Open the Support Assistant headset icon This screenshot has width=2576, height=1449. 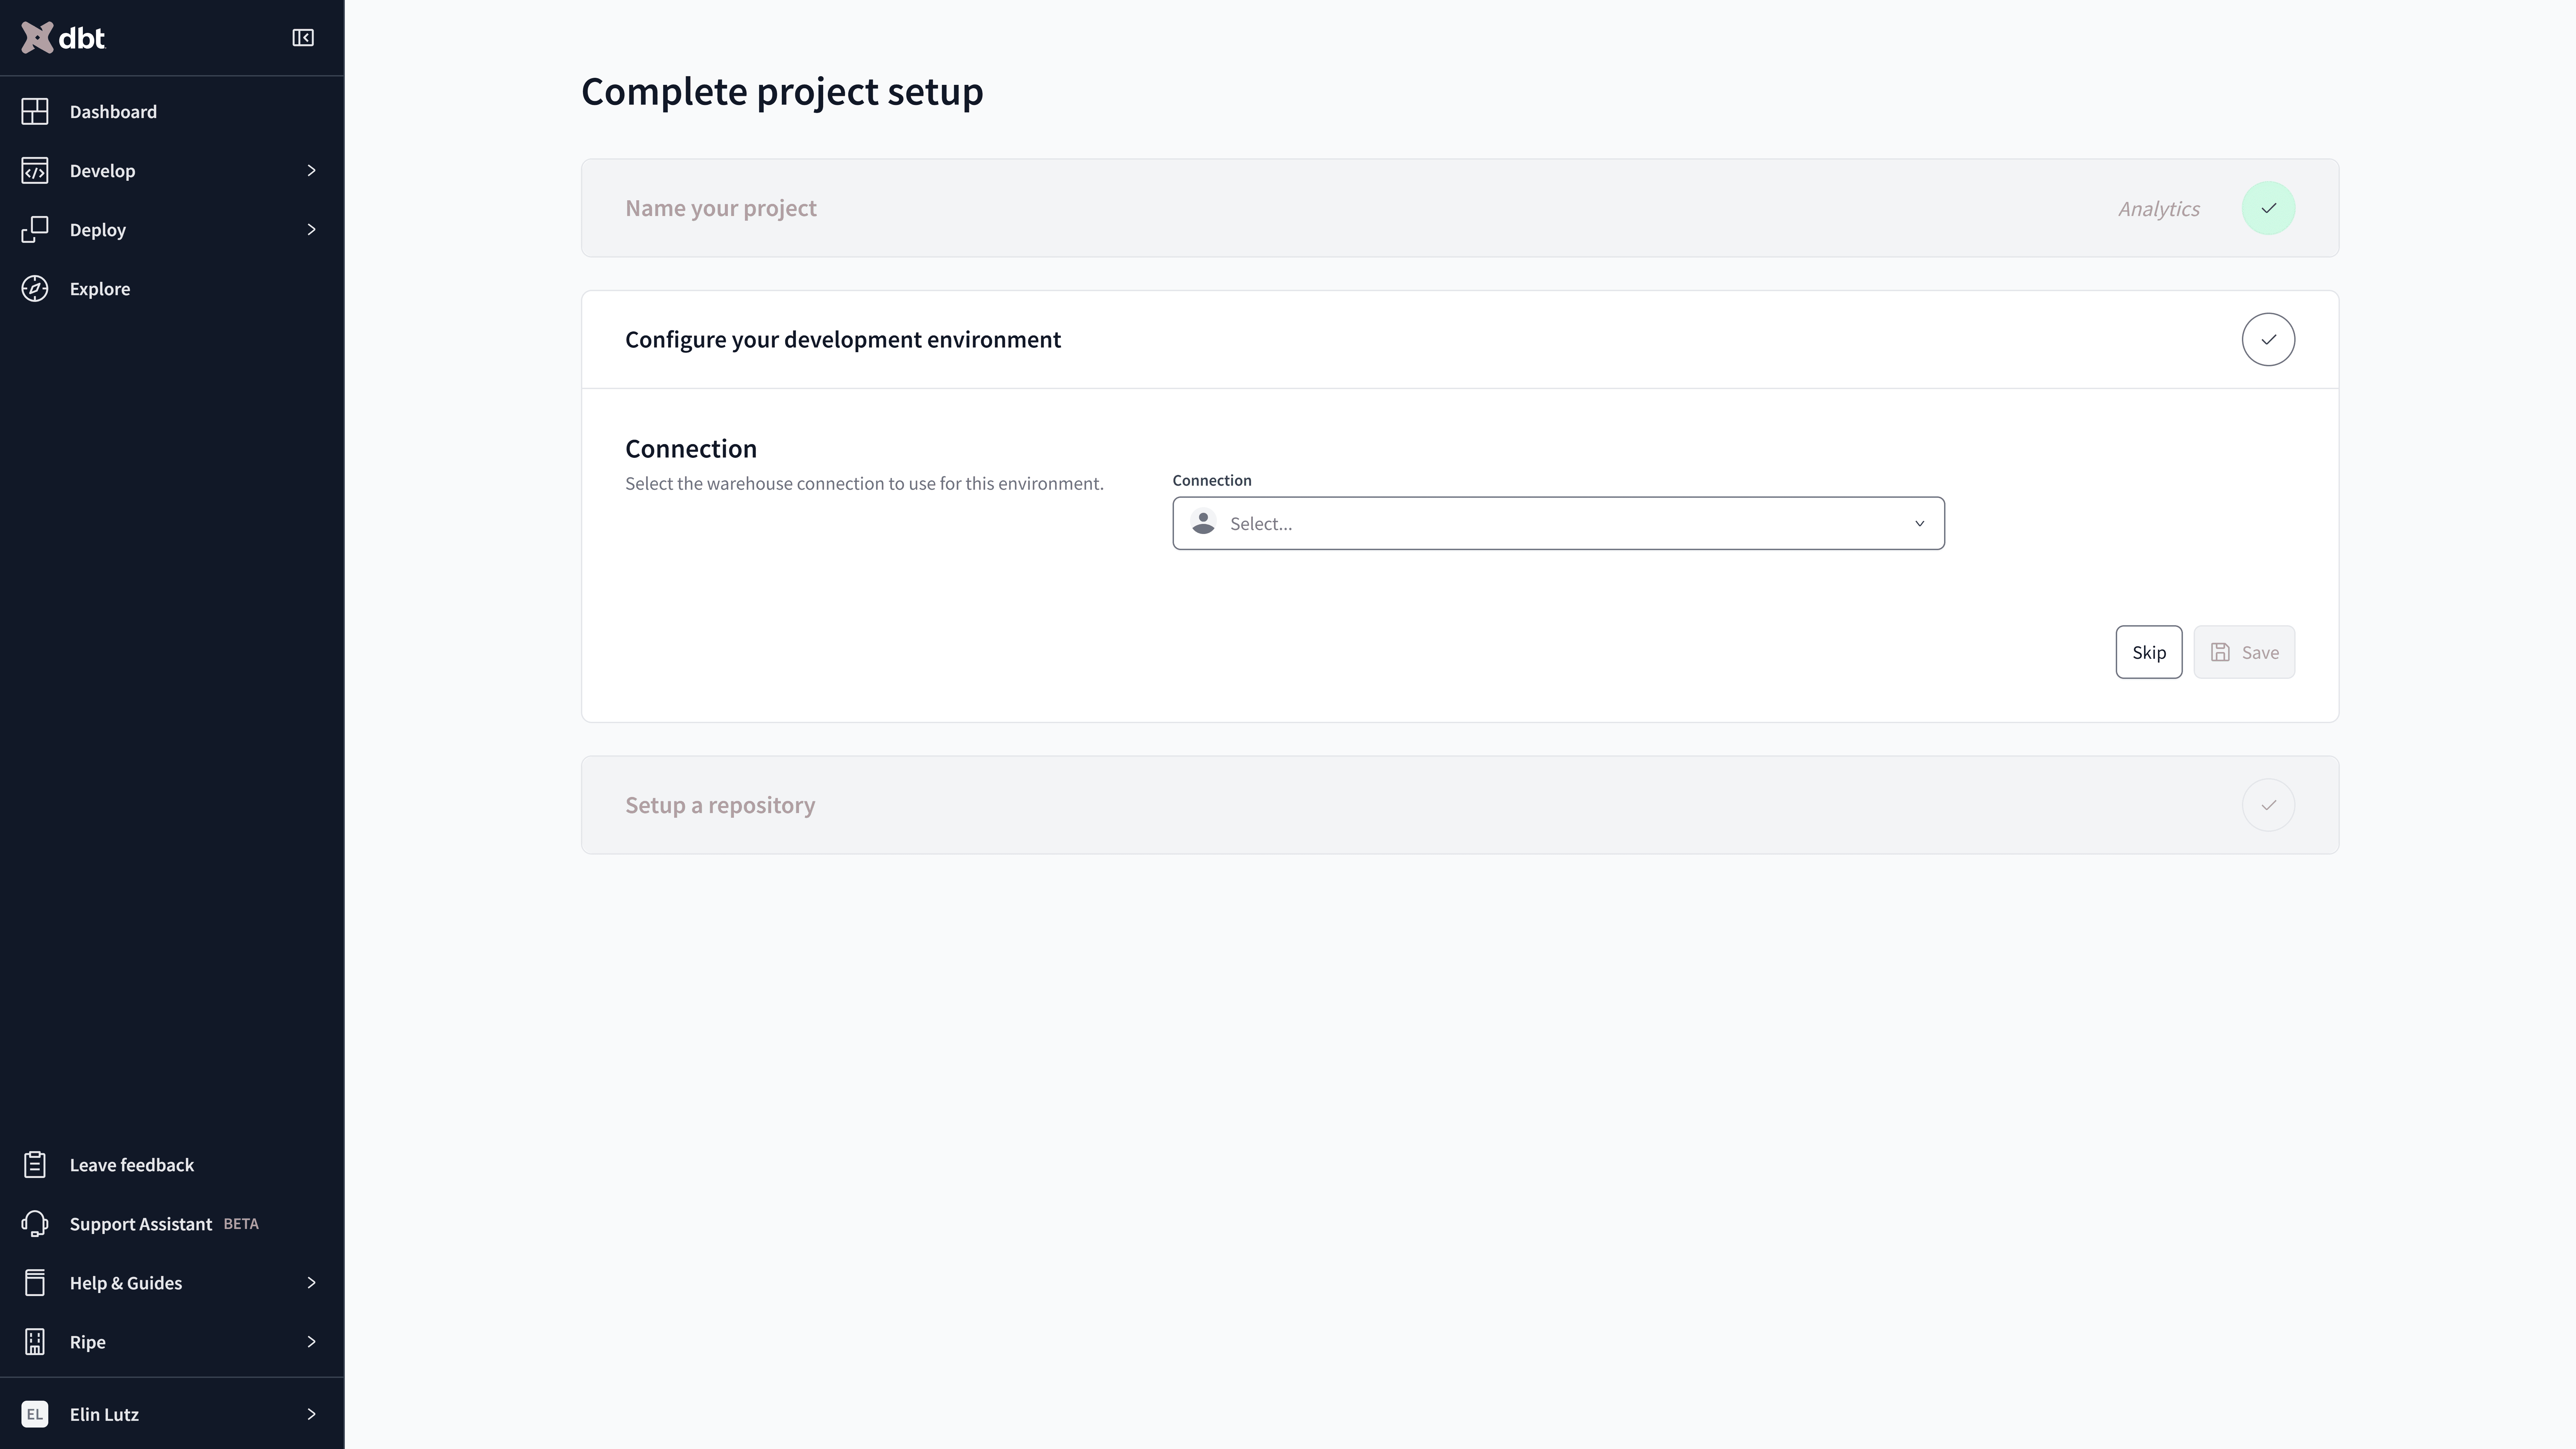click(35, 1223)
